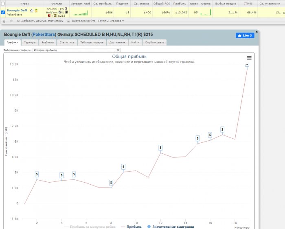Open the chart hamburger menu
Viewport: 285px width, 229px height.
249,58
